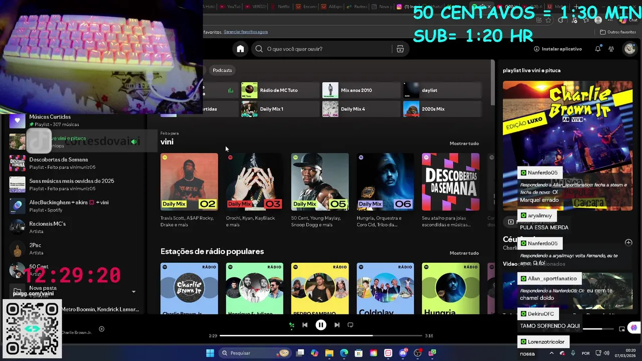Open Daily Mix 1 shortcut tile
This screenshot has height=361, width=642.
click(280, 109)
